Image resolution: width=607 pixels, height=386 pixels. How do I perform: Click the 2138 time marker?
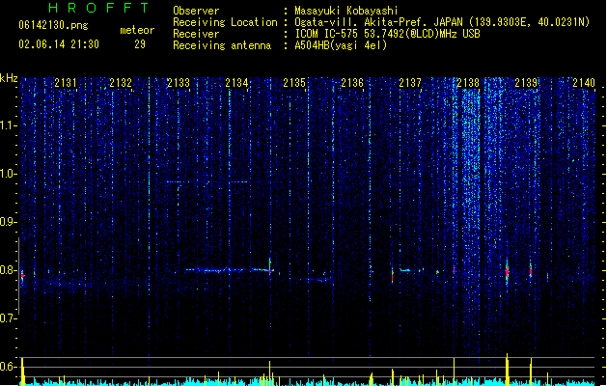[x=468, y=83]
